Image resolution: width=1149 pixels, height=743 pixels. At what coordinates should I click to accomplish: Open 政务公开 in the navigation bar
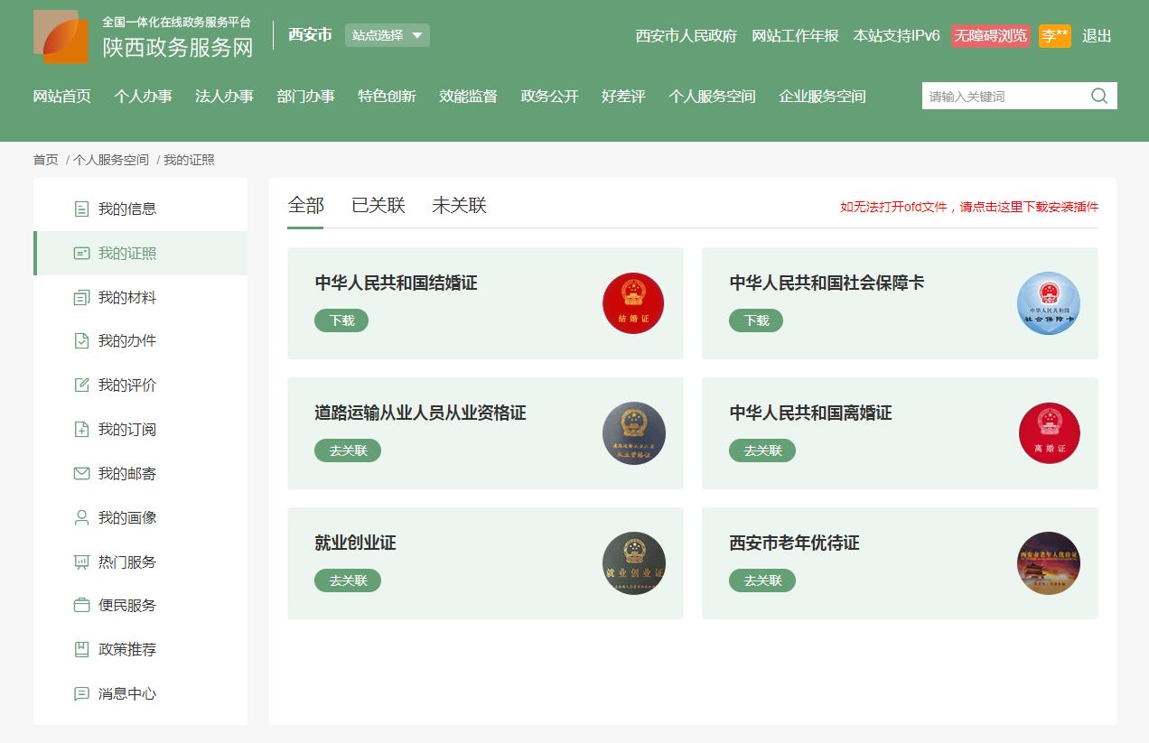[549, 97]
